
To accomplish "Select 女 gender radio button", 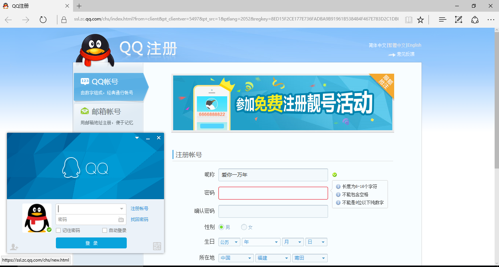I will [x=244, y=227].
